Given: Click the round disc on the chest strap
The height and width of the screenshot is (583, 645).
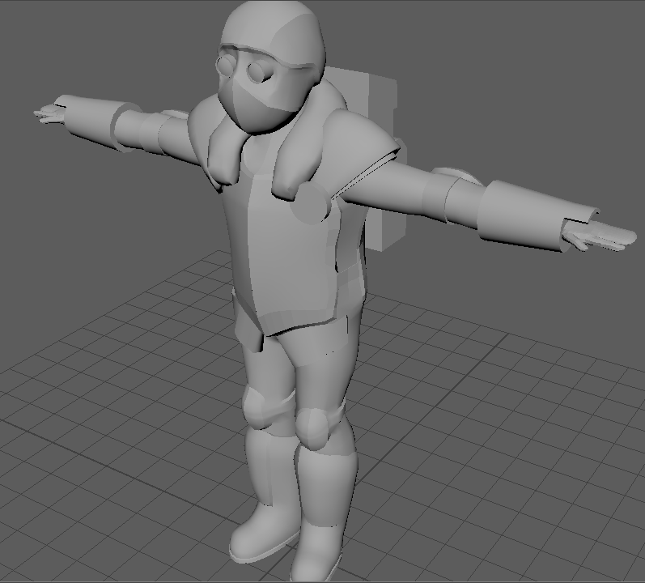Looking at the screenshot, I should tap(311, 202).
